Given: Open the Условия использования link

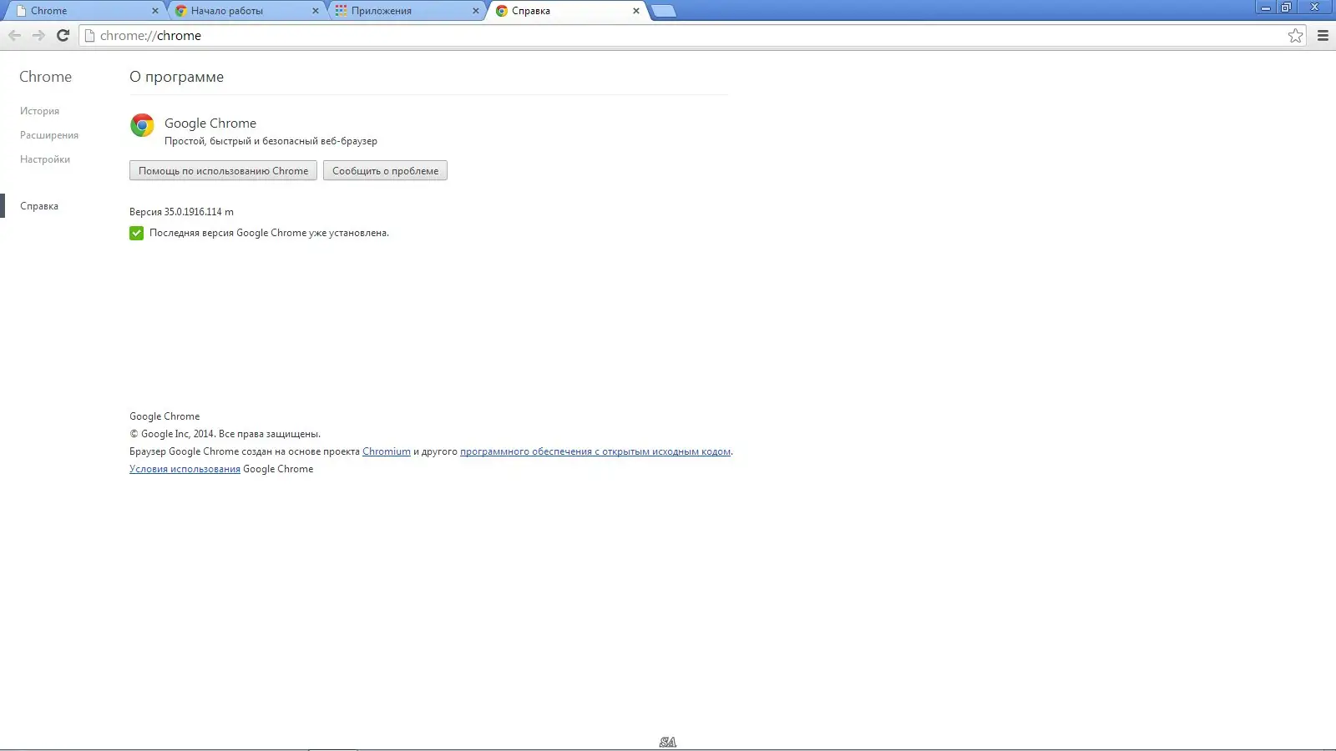Looking at the screenshot, I should tap(185, 469).
